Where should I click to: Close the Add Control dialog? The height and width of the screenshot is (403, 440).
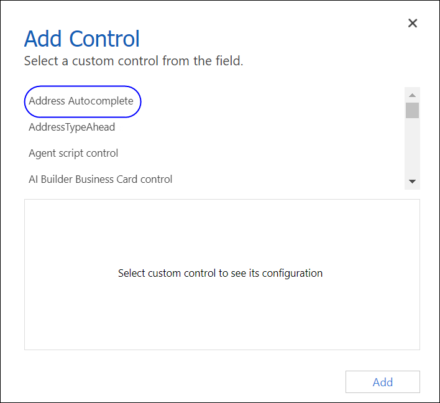pos(412,23)
